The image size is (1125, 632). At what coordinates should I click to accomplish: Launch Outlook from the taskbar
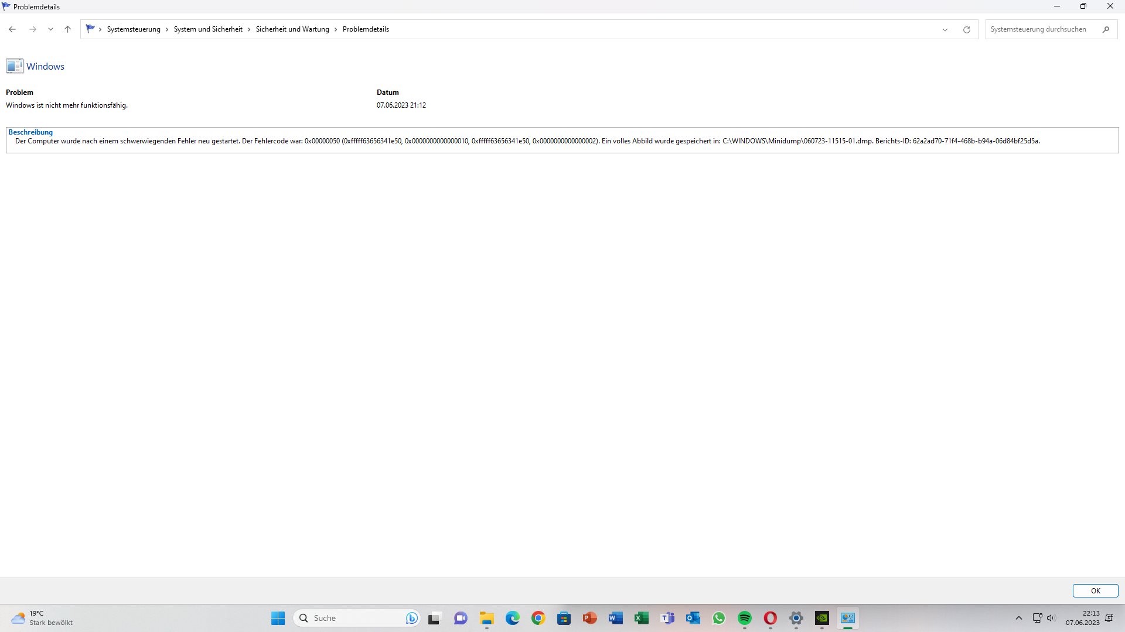click(693, 617)
